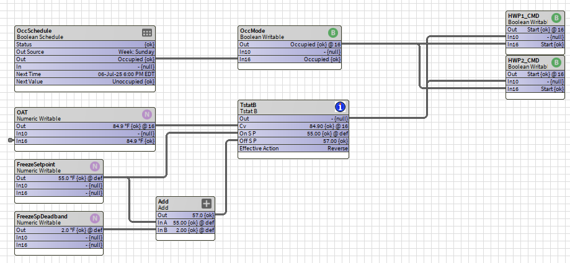Select the TstatB block header

[x=248, y=104]
